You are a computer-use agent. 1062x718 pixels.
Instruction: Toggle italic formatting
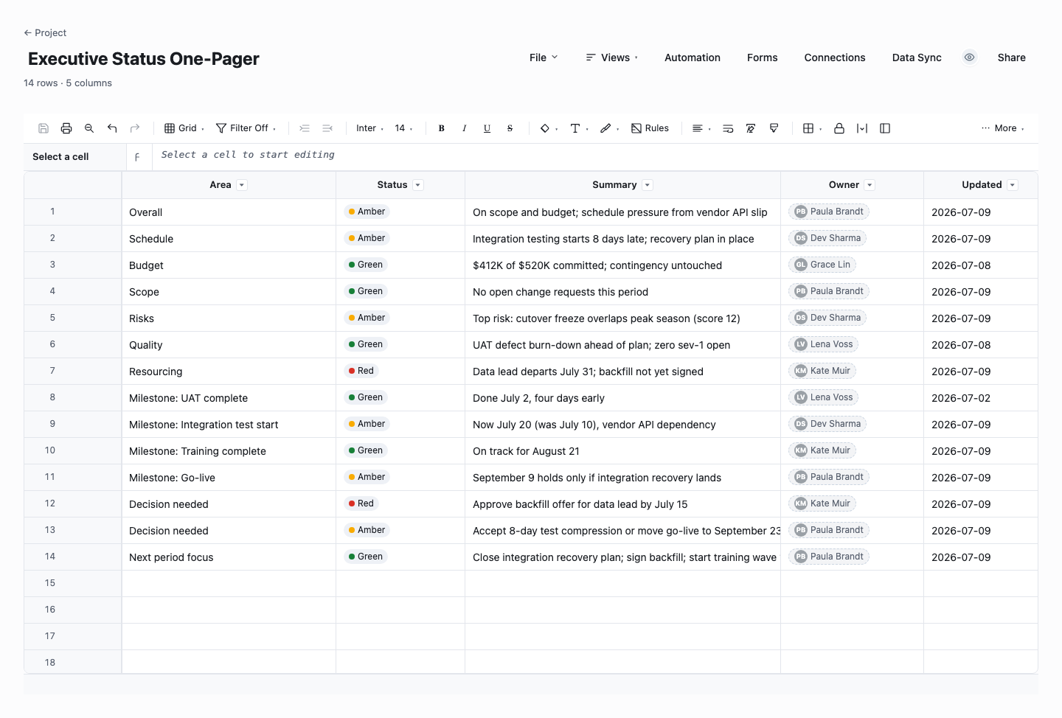point(465,128)
